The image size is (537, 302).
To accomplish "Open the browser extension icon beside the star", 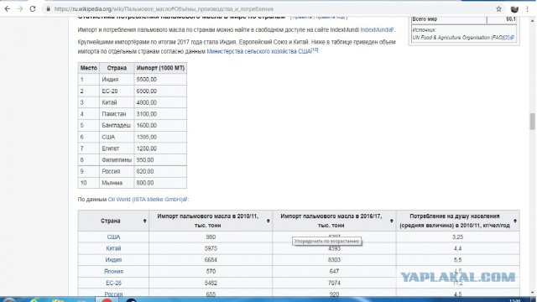I will tap(514, 9).
